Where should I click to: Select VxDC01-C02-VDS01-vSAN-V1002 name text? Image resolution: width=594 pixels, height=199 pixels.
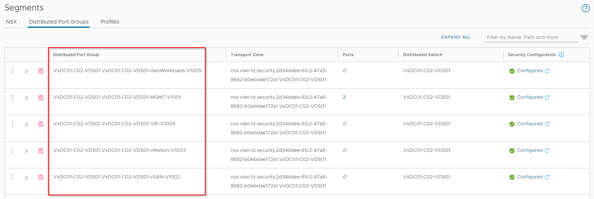click(x=116, y=177)
